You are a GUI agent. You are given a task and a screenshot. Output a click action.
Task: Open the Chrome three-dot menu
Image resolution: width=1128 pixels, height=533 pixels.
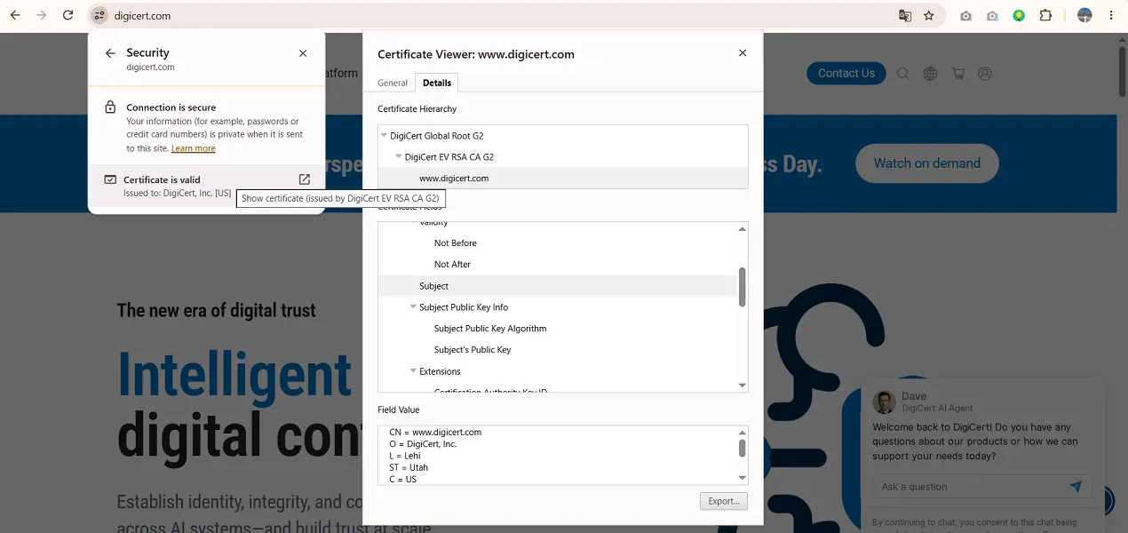tap(1111, 15)
